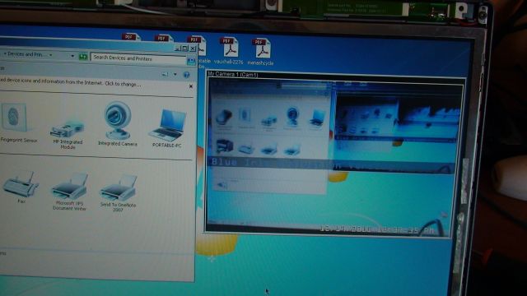
Task: Open the change view options dropdown arrow
Action: tap(175, 74)
